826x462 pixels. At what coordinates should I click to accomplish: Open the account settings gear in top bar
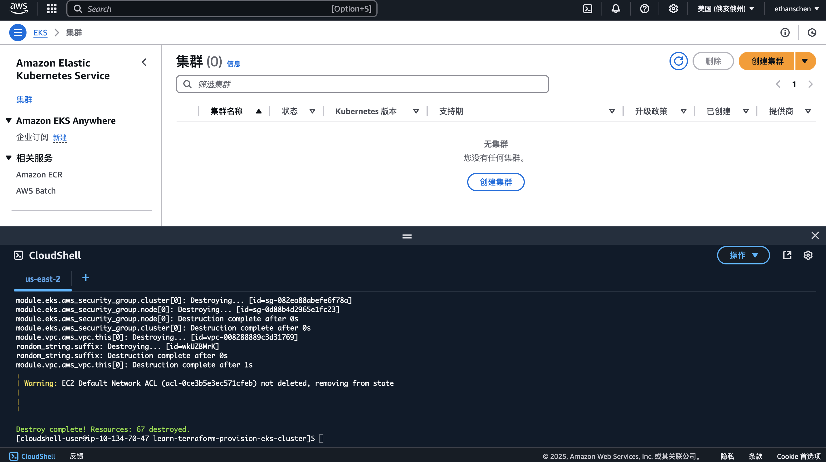[x=673, y=9]
